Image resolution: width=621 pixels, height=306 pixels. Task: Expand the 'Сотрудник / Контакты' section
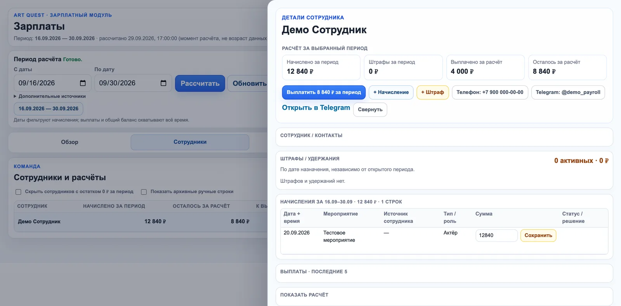[x=444, y=137]
